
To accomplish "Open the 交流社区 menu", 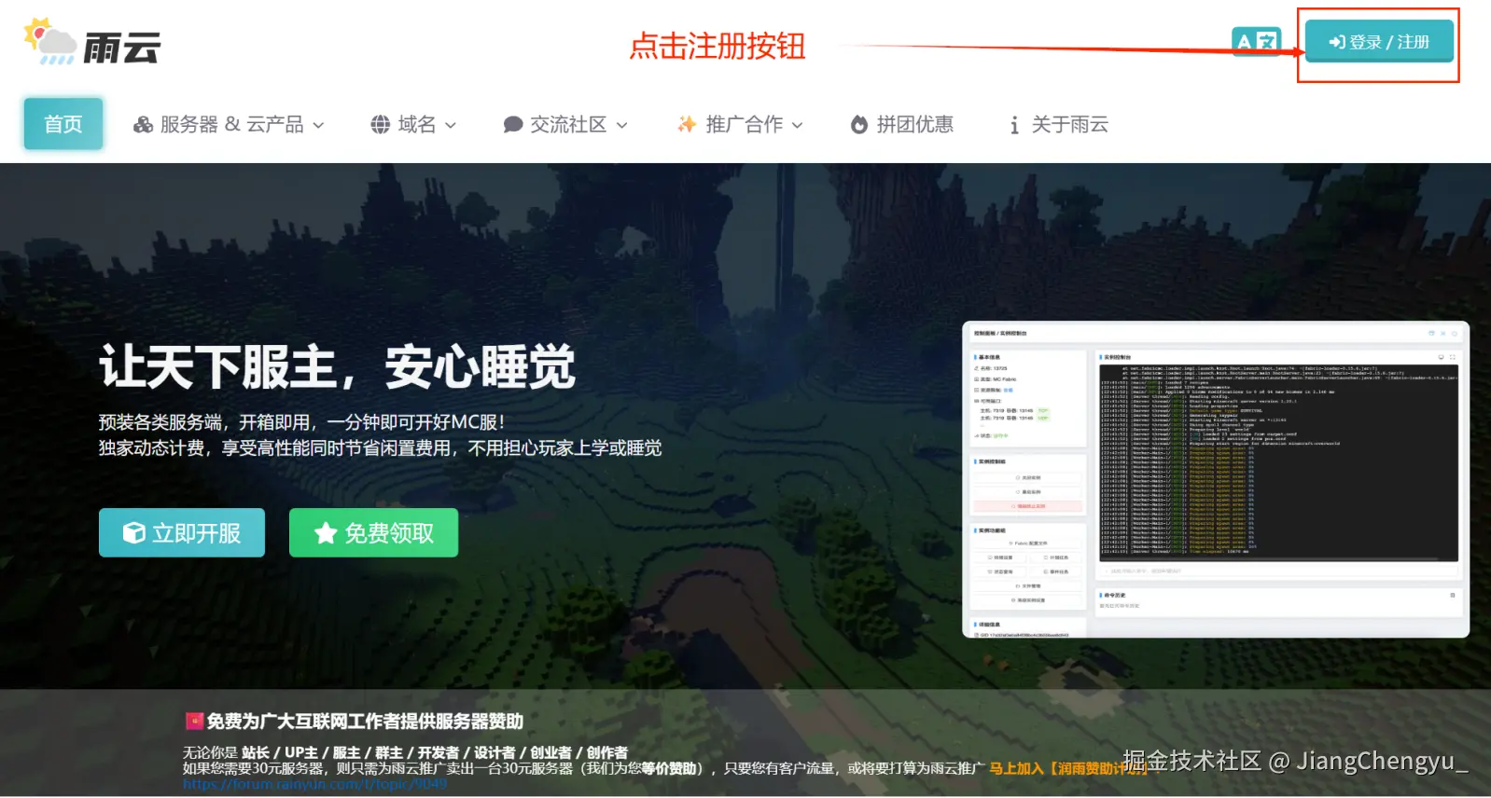I will pos(565,124).
